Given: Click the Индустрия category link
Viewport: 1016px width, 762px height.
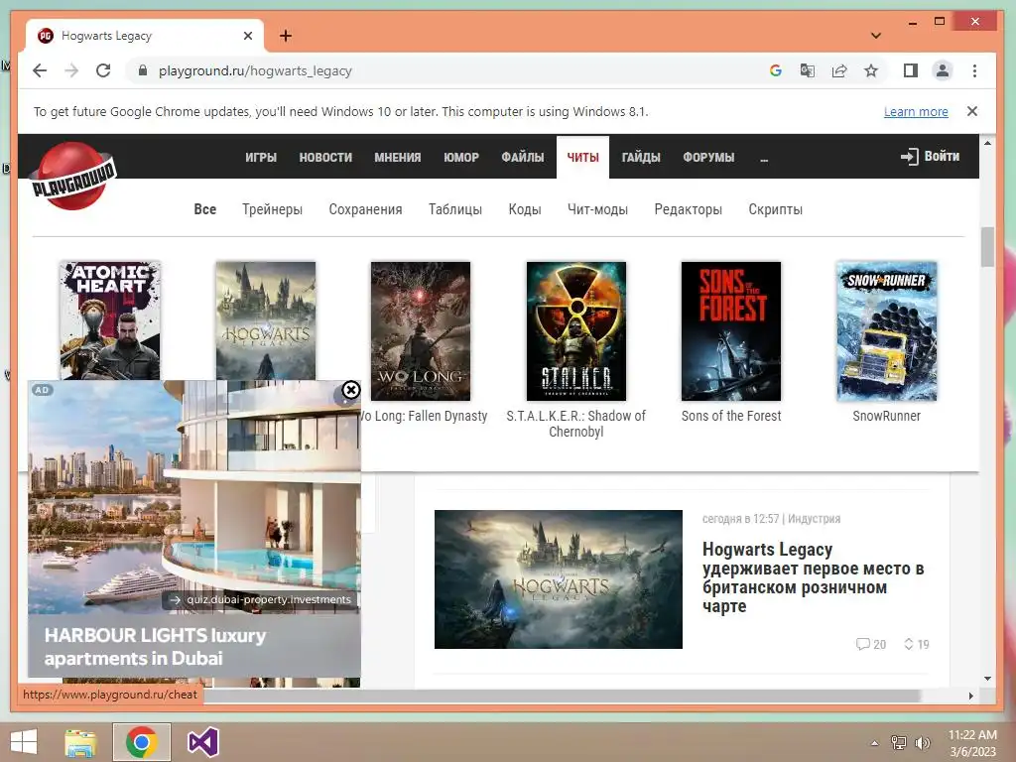Looking at the screenshot, I should coord(814,518).
